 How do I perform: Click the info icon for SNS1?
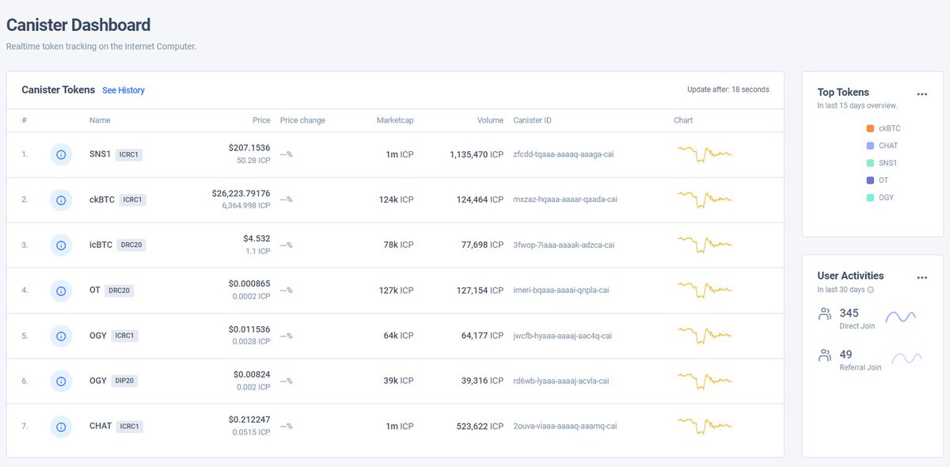[61, 154]
